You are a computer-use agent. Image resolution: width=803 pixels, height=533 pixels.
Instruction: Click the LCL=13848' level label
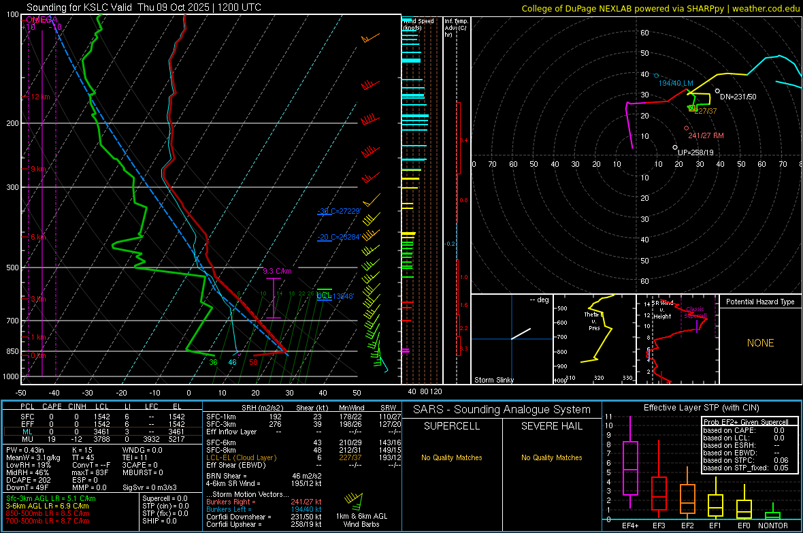coord(335,295)
